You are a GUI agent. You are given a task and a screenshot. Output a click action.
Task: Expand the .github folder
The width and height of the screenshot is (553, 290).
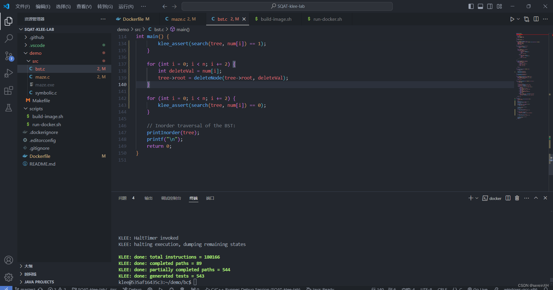coord(64,37)
